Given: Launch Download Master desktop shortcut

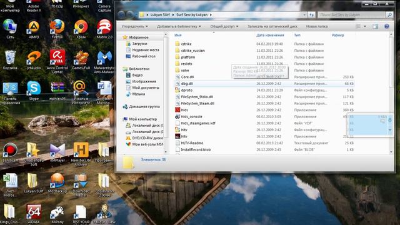Looking at the screenshot, I should tap(81, 185).
